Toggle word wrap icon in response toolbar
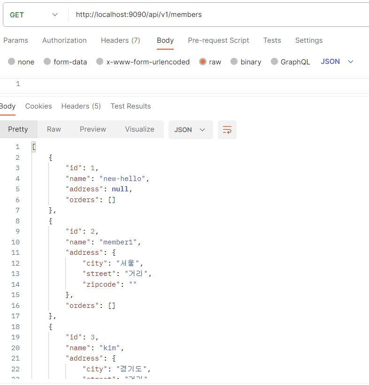 tap(227, 130)
